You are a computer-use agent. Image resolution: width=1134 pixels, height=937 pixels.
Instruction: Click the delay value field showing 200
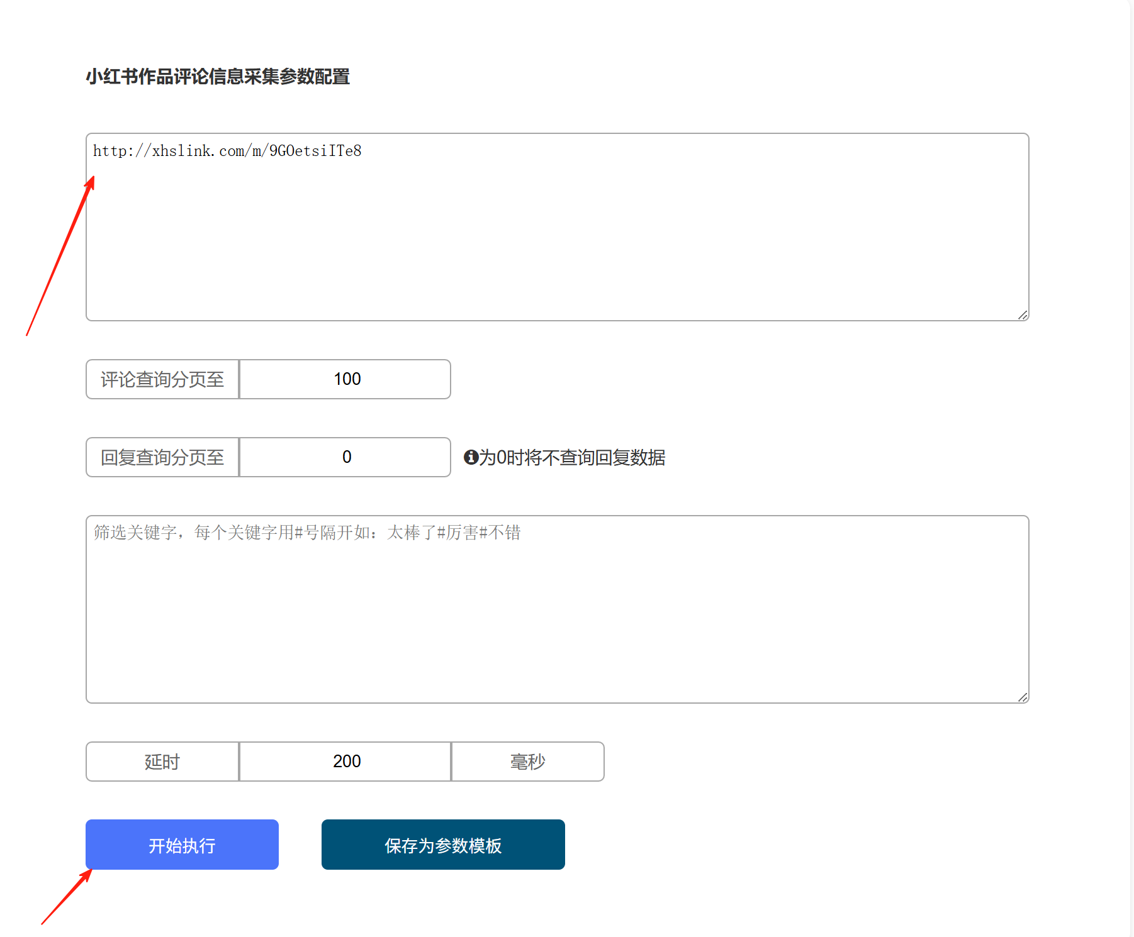(345, 762)
